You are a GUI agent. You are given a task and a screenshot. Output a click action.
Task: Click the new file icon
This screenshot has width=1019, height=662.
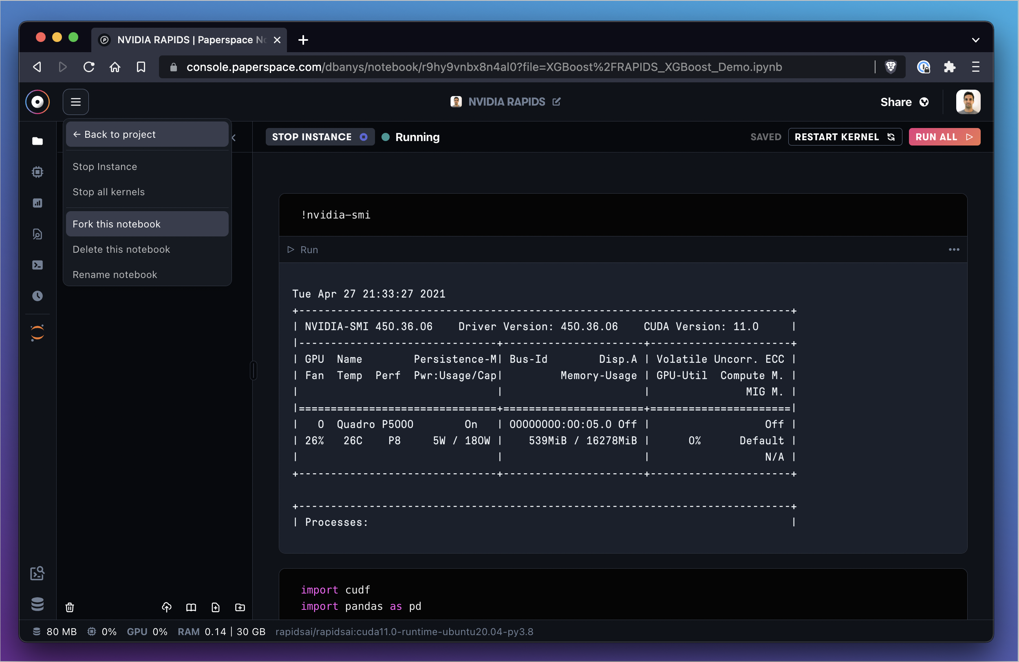(215, 607)
